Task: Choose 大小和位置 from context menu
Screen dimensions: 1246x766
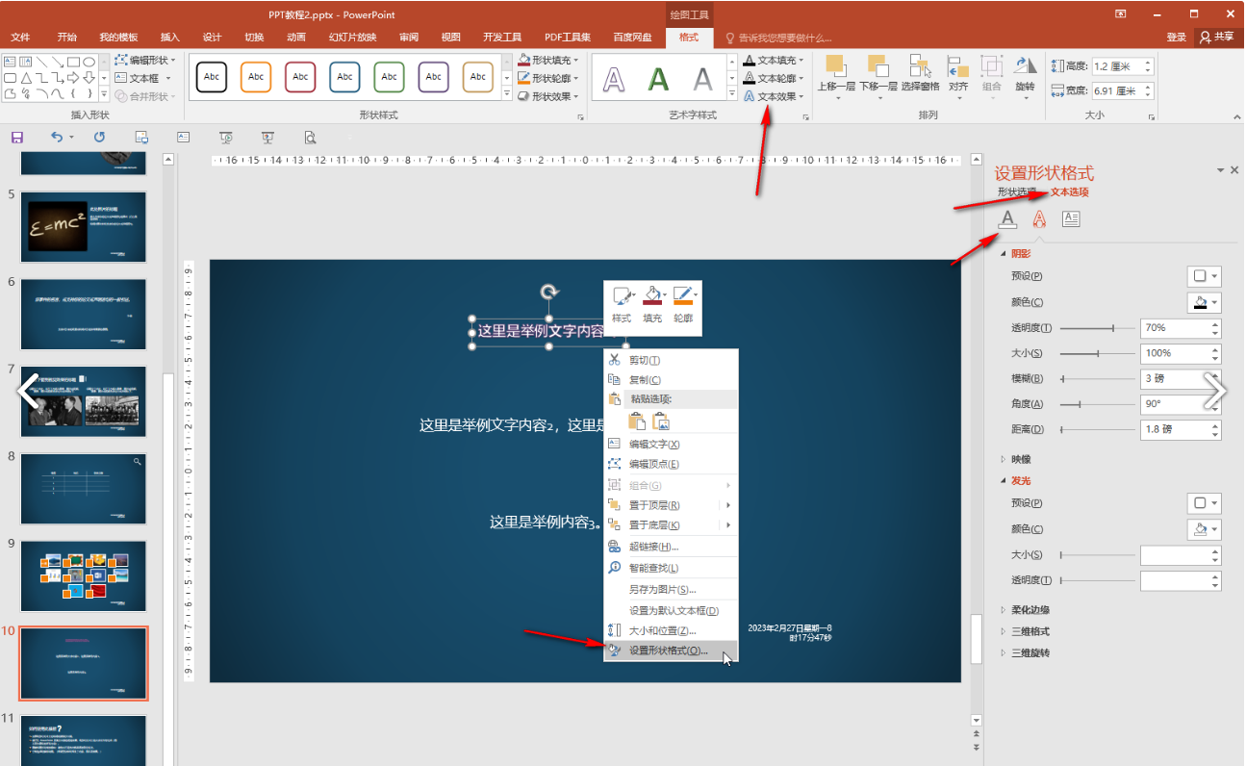Action: pyautogui.click(x=671, y=631)
